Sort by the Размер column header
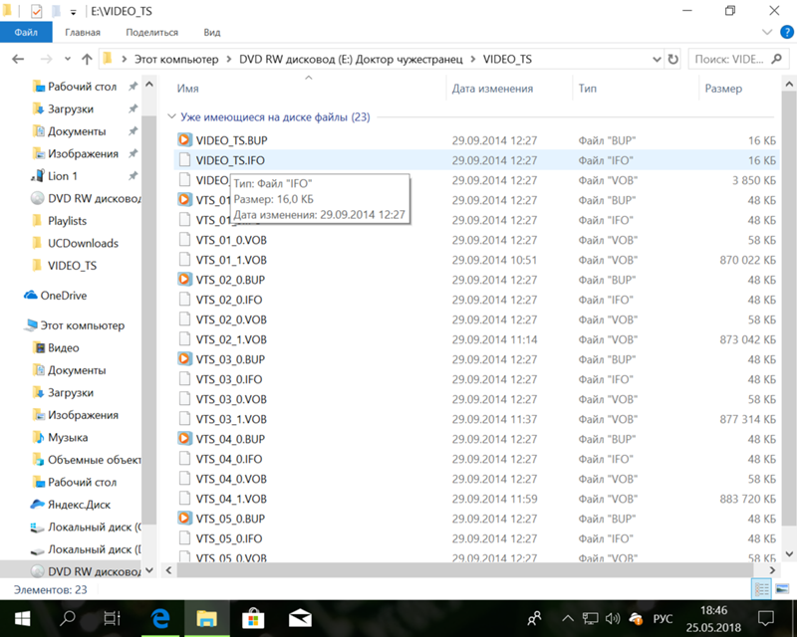Image resolution: width=797 pixels, height=637 pixels. pos(723,89)
